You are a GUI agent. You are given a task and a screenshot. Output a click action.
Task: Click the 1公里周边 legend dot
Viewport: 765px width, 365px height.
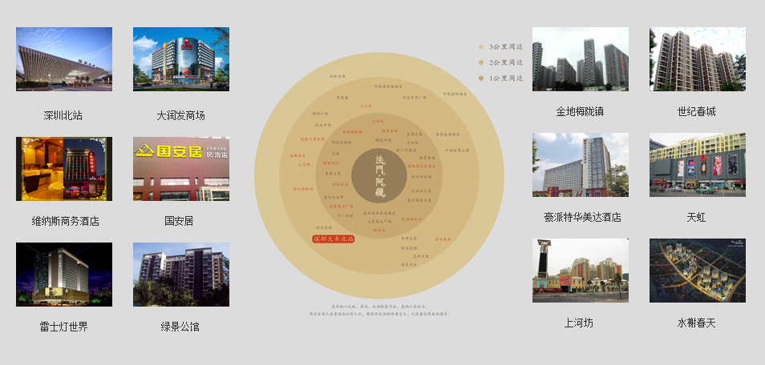point(481,78)
